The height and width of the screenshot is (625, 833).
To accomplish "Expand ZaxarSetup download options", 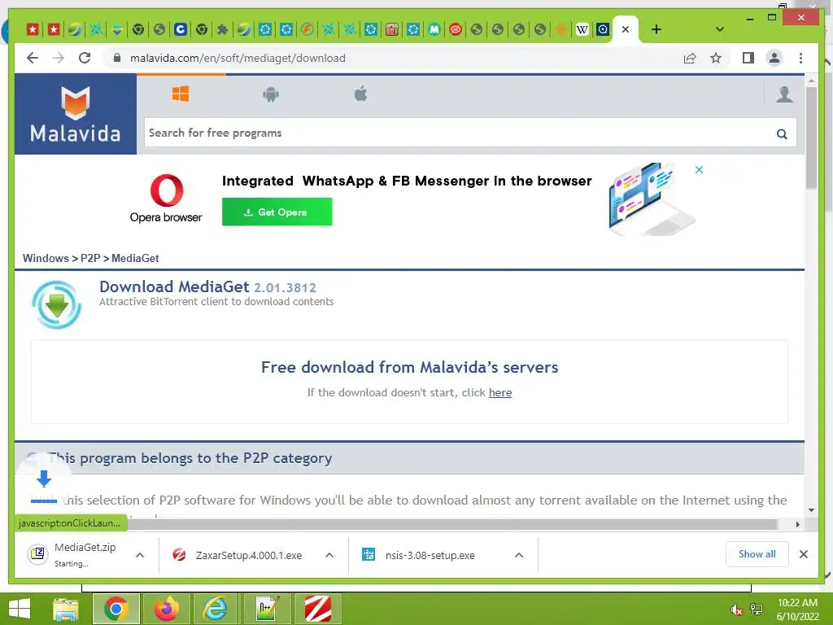I will [x=329, y=555].
